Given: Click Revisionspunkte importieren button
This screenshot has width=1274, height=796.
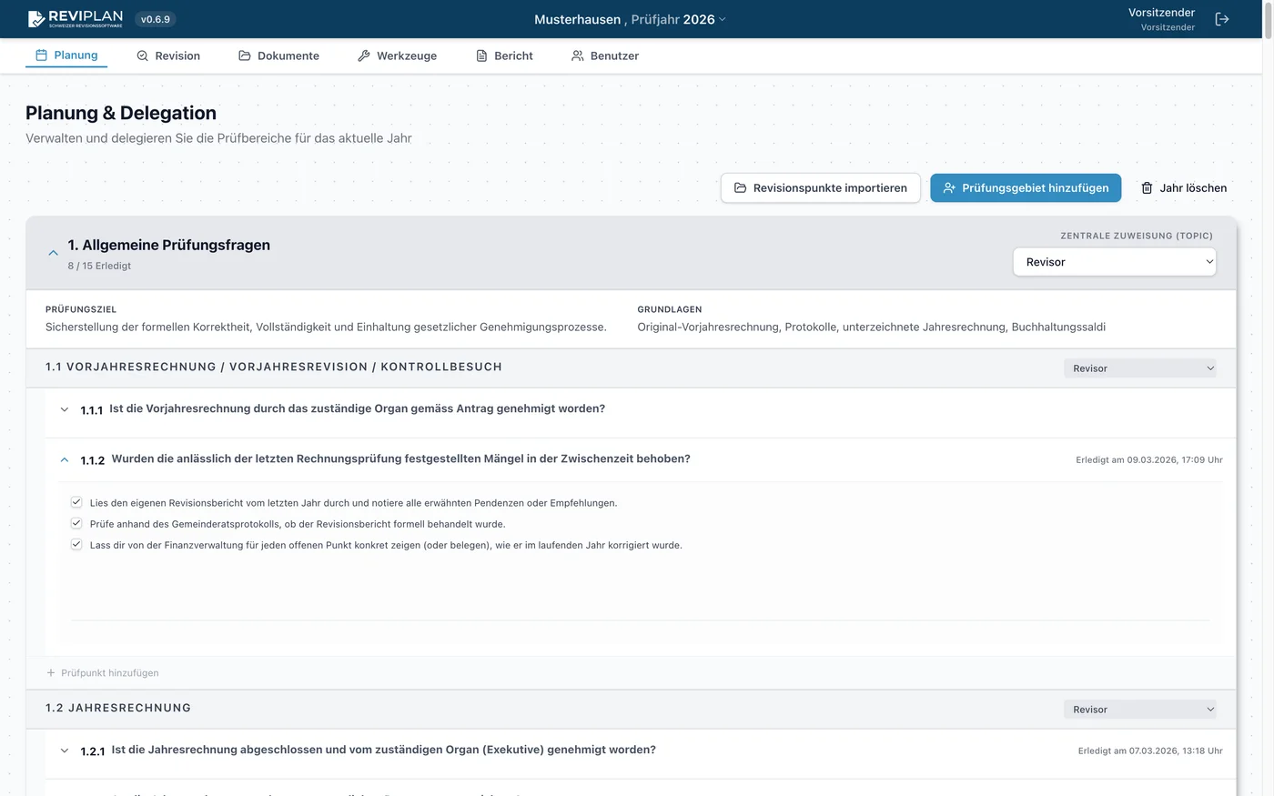Looking at the screenshot, I should click(820, 188).
